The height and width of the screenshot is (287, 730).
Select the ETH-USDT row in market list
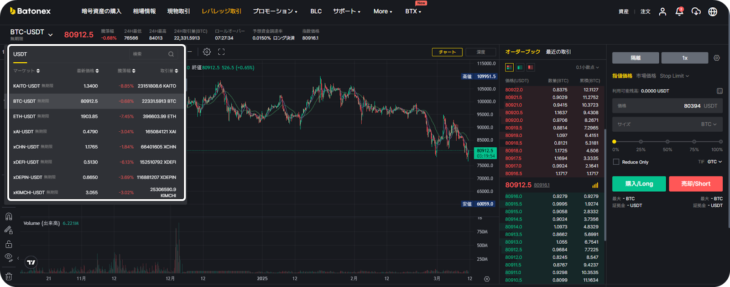[x=96, y=117]
